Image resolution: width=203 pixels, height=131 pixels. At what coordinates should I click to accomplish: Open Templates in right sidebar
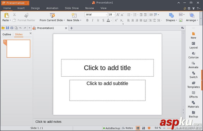click(x=193, y=85)
